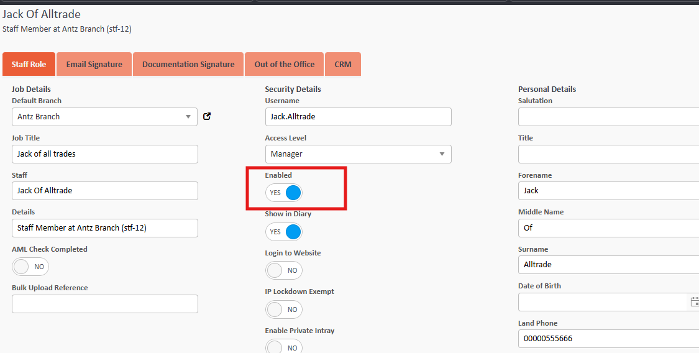Go to the Out of the Office tab

[284, 64]
